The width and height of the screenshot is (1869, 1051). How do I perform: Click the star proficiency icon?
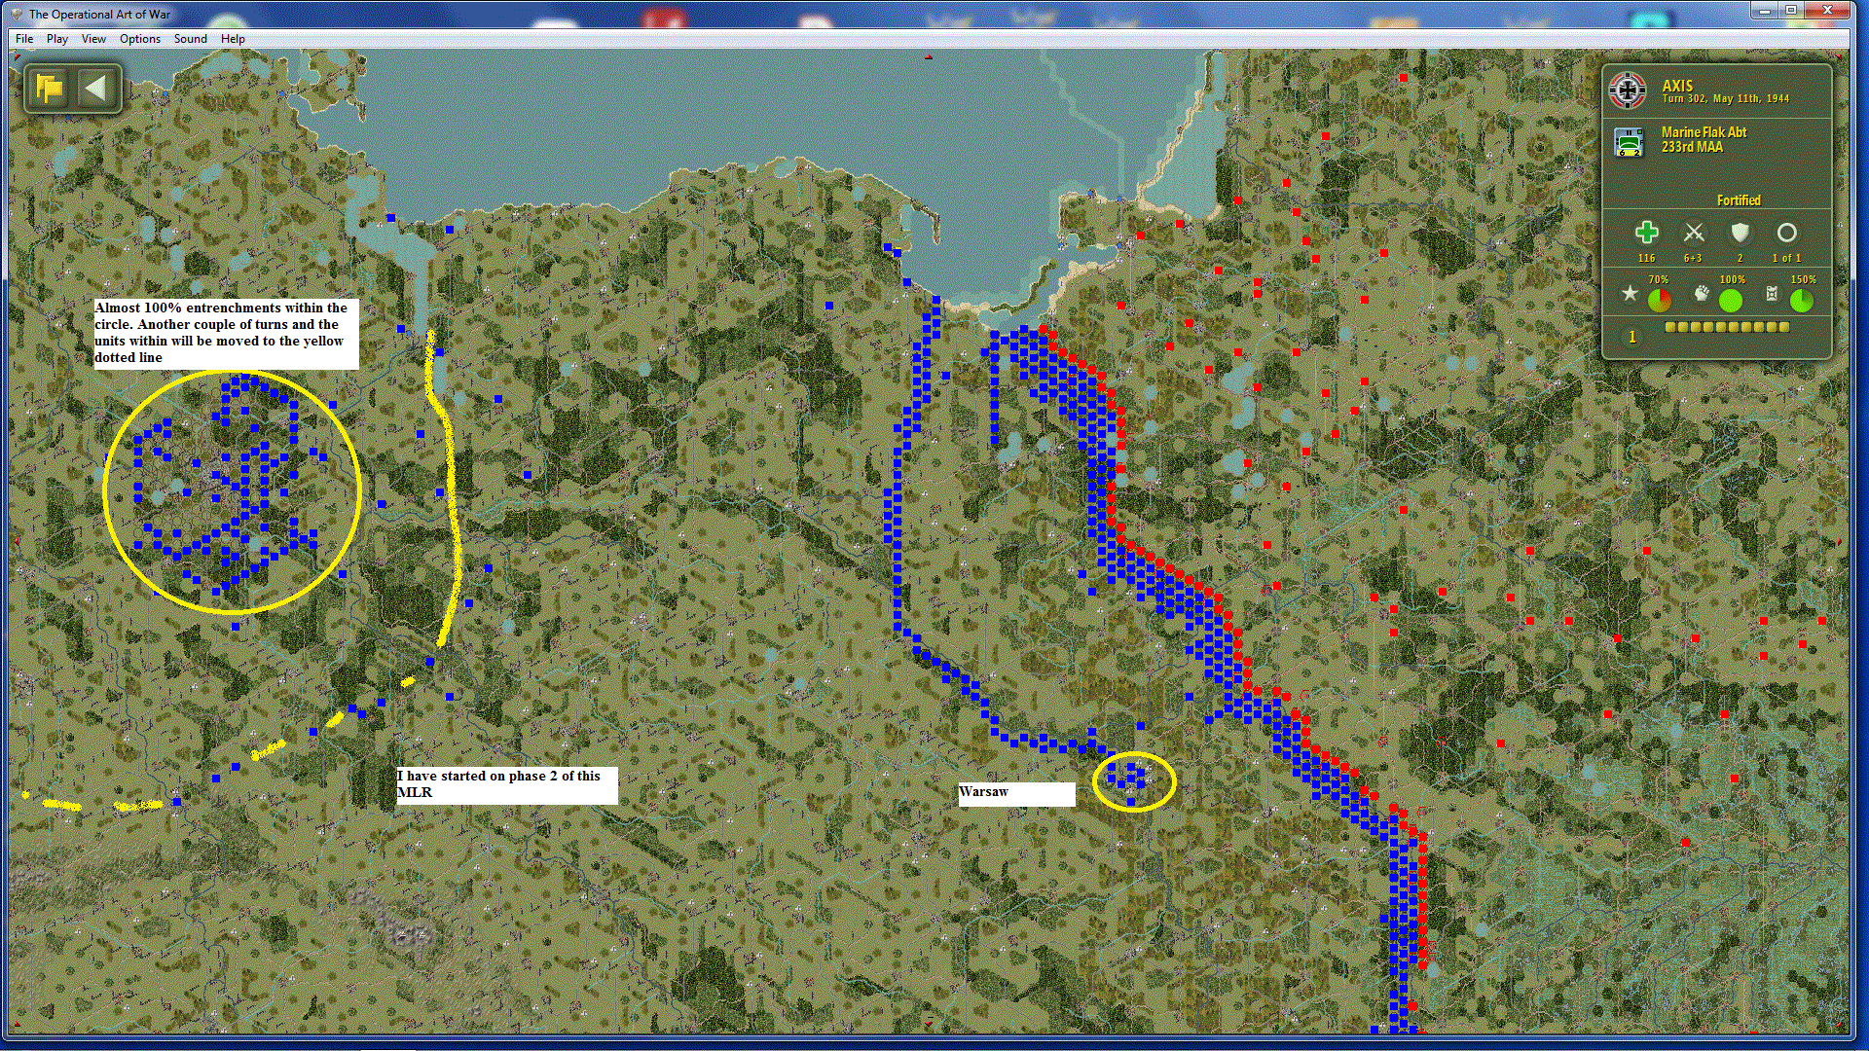[x=1630, y=294]
